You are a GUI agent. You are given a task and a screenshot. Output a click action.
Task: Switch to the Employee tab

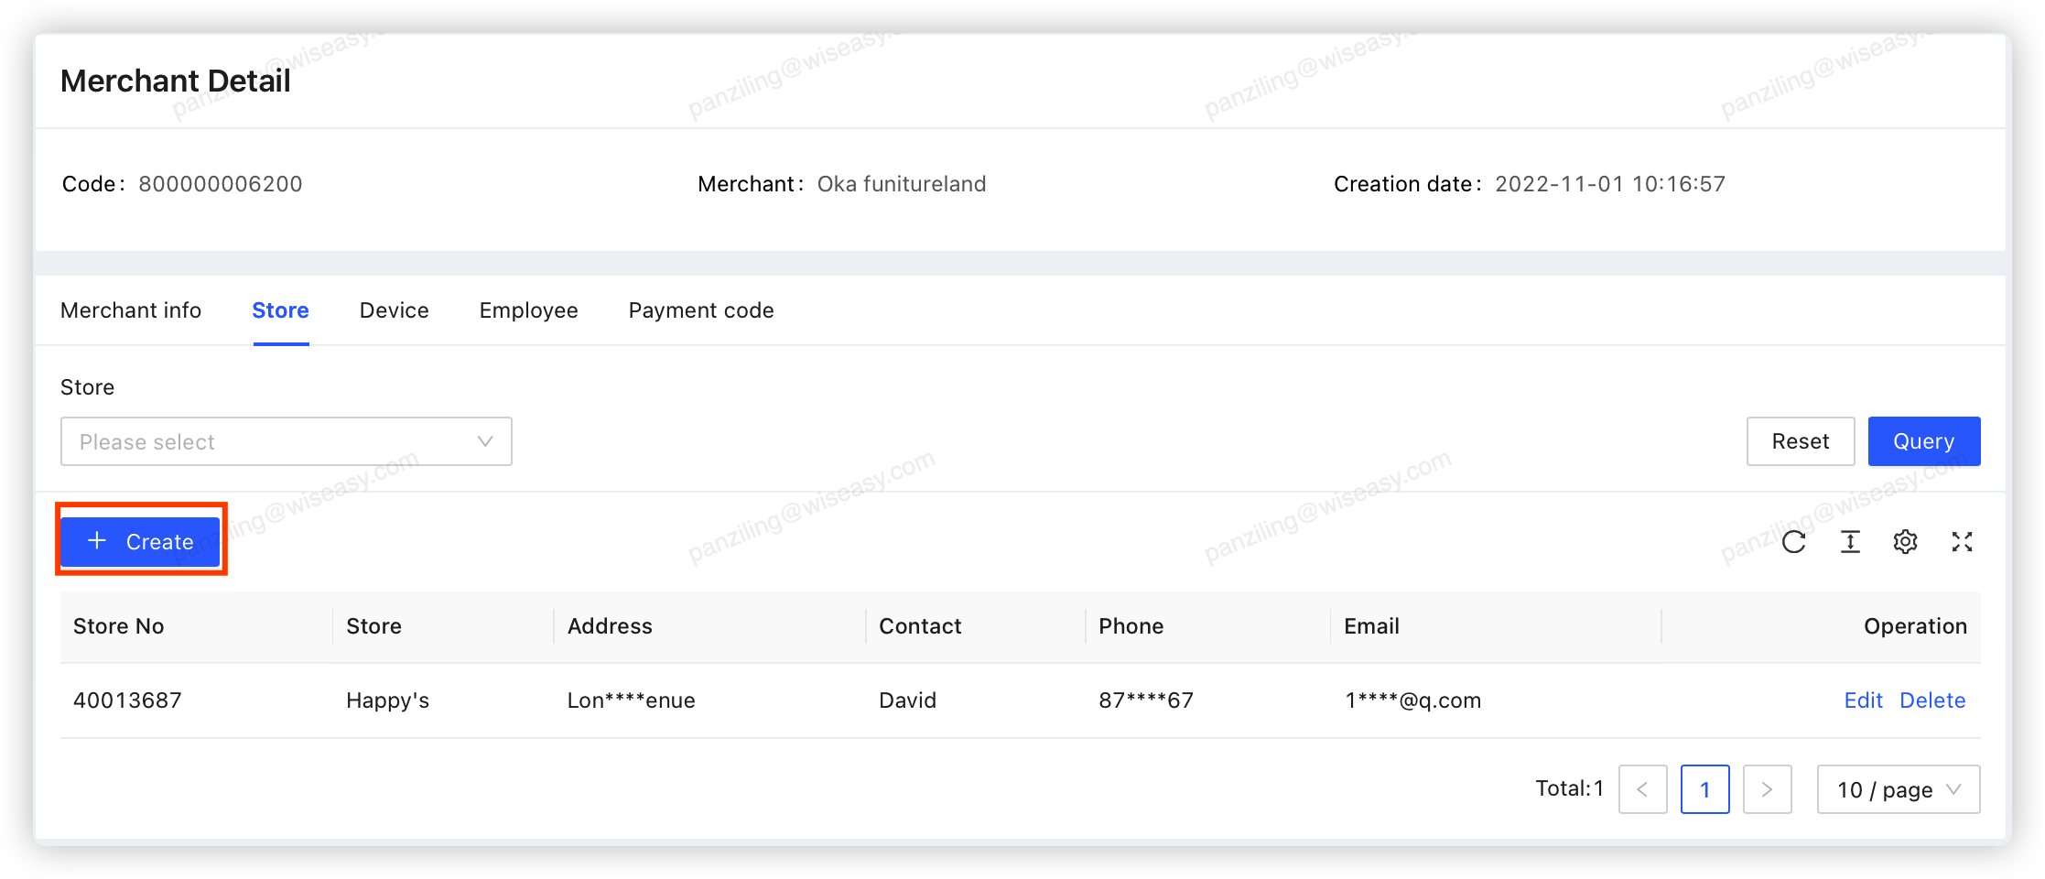(x=528, y=310)
